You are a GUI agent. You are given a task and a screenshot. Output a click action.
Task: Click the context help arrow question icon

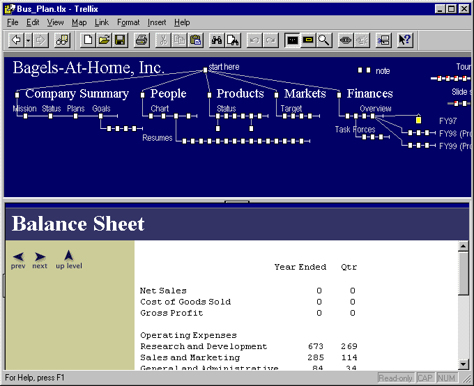coord(405,40)
